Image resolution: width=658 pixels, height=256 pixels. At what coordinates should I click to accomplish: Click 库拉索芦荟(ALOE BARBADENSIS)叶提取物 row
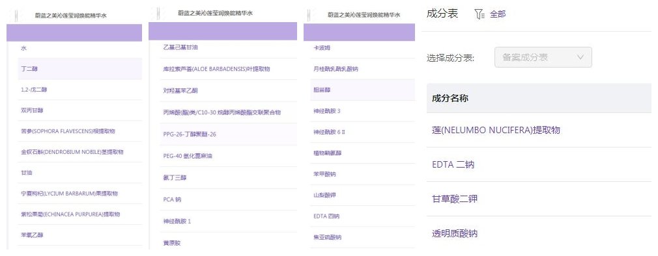(x=228, y=69)
